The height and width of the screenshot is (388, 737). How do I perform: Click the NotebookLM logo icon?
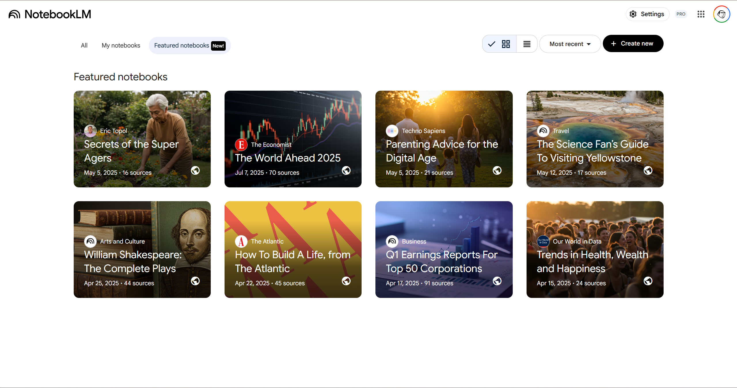[14, 14]
